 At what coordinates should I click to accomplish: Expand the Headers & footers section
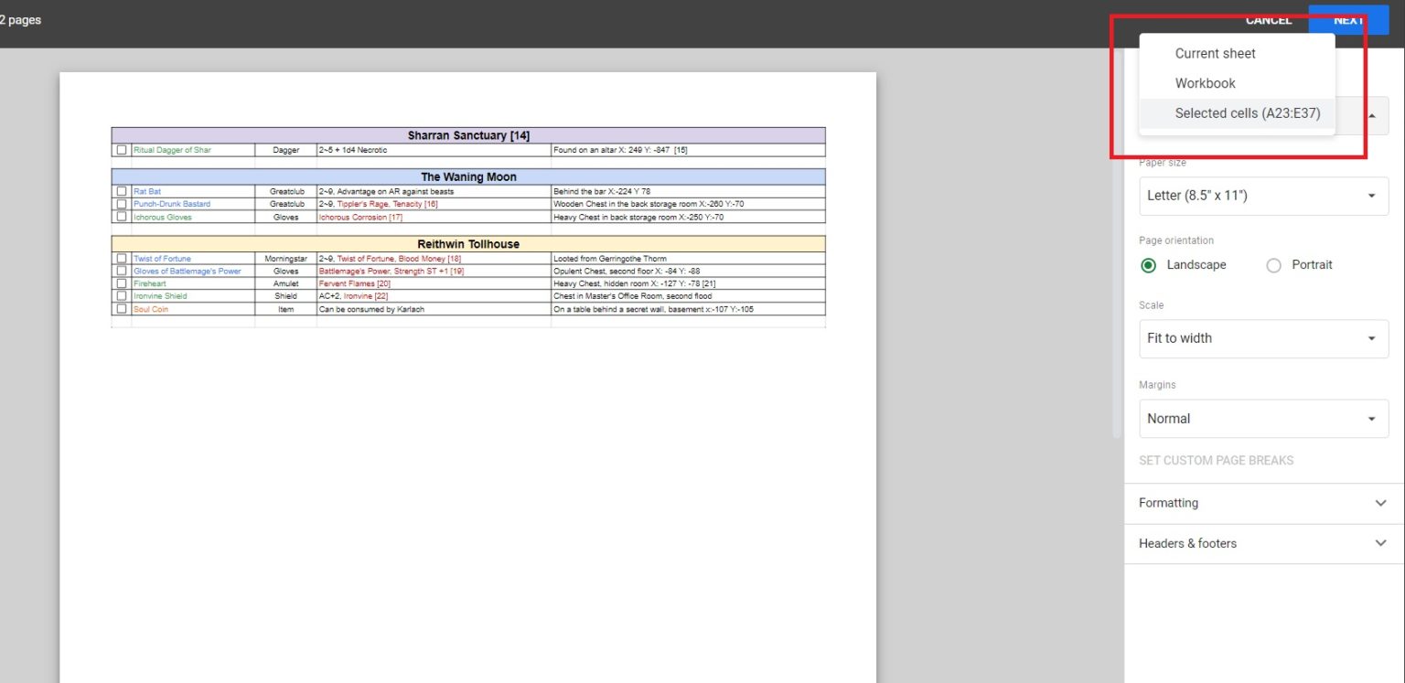point(1263,543)
